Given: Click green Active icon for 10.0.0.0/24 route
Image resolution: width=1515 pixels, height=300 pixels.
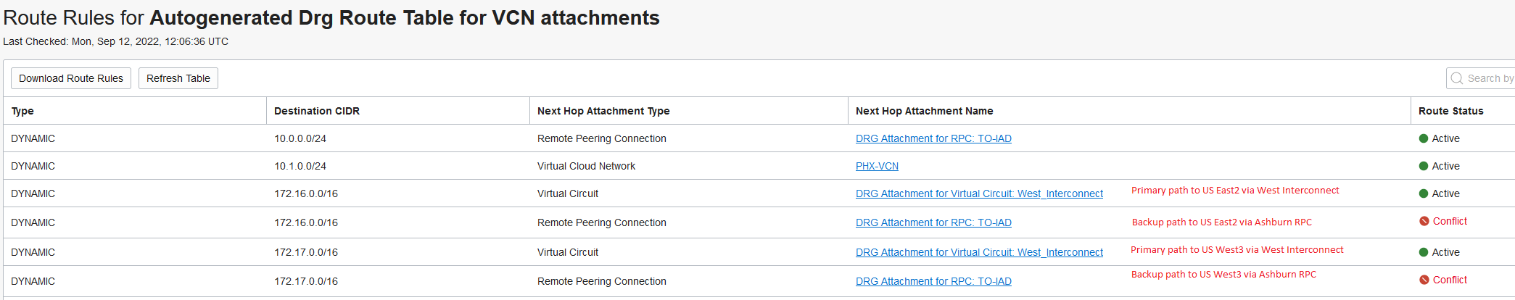Looking at the screenshot, I should coord(1424,138).
